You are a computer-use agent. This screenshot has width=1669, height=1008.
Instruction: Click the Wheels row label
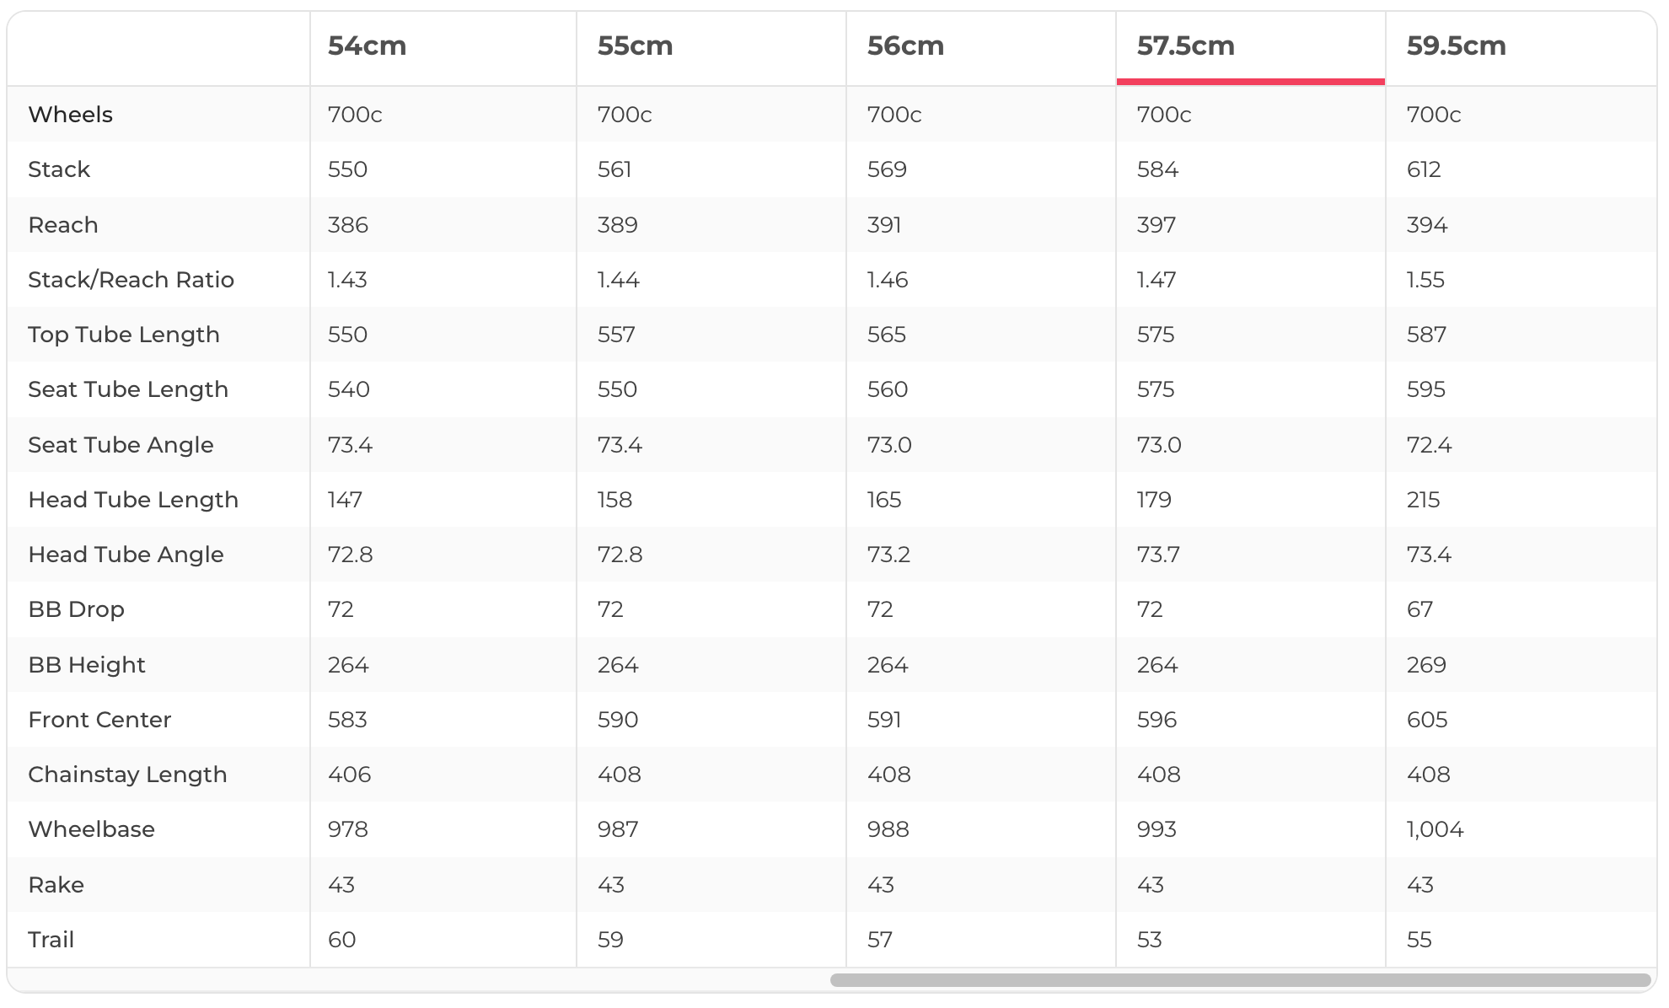pyautogui.click(x=70, y=115)
